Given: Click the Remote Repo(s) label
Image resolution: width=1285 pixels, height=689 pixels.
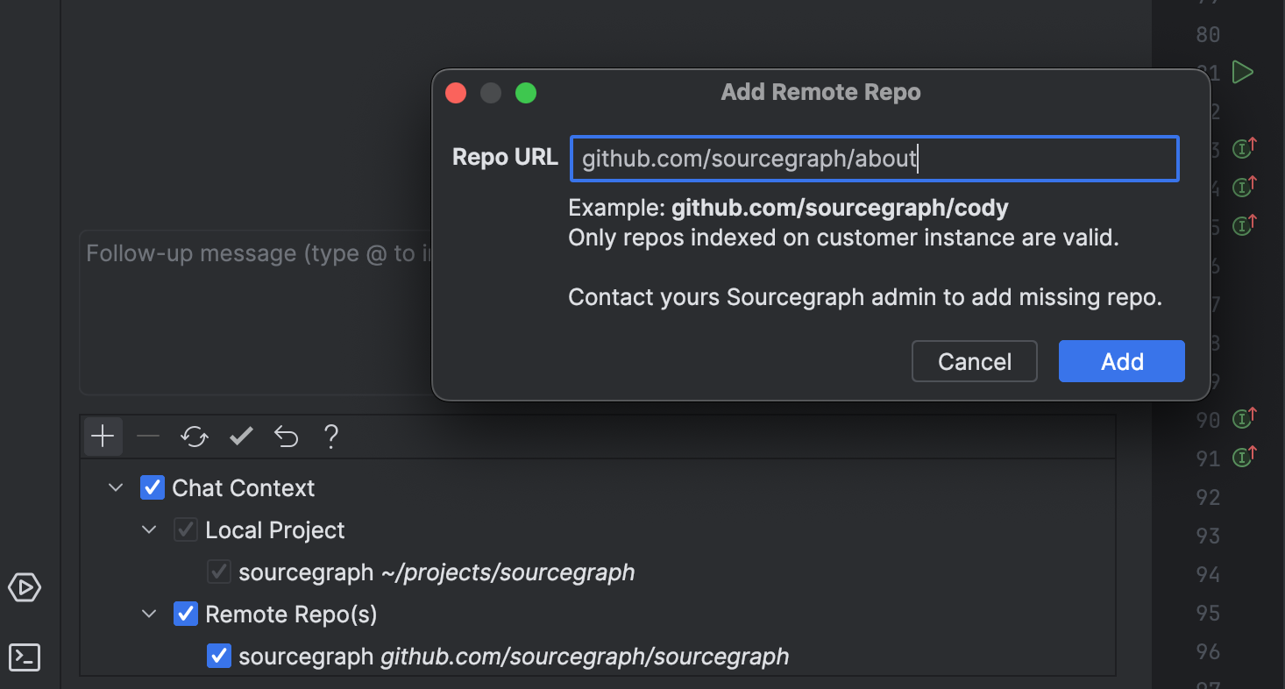Looking at the screenshot, I should (x=291, y=614).
